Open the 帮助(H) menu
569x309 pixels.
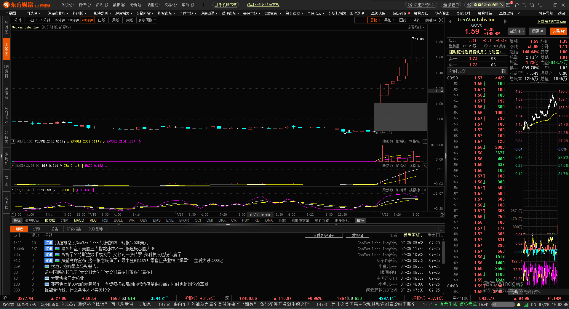click(x=188, y=5)
